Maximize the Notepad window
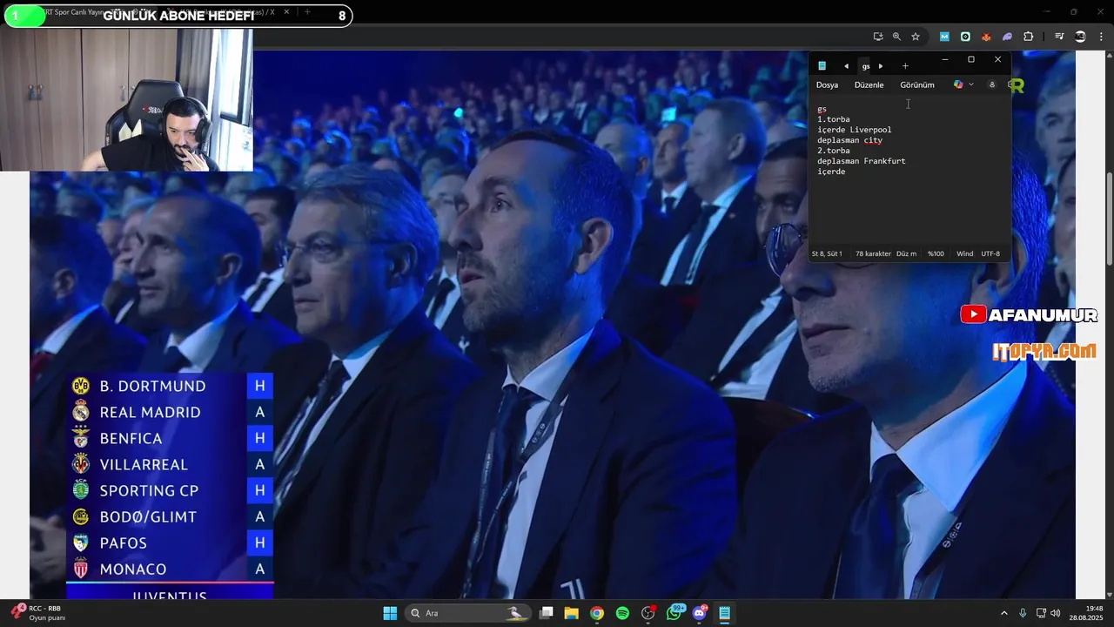The width and height of the screenshot is (1114, 627). pos(971,60)
